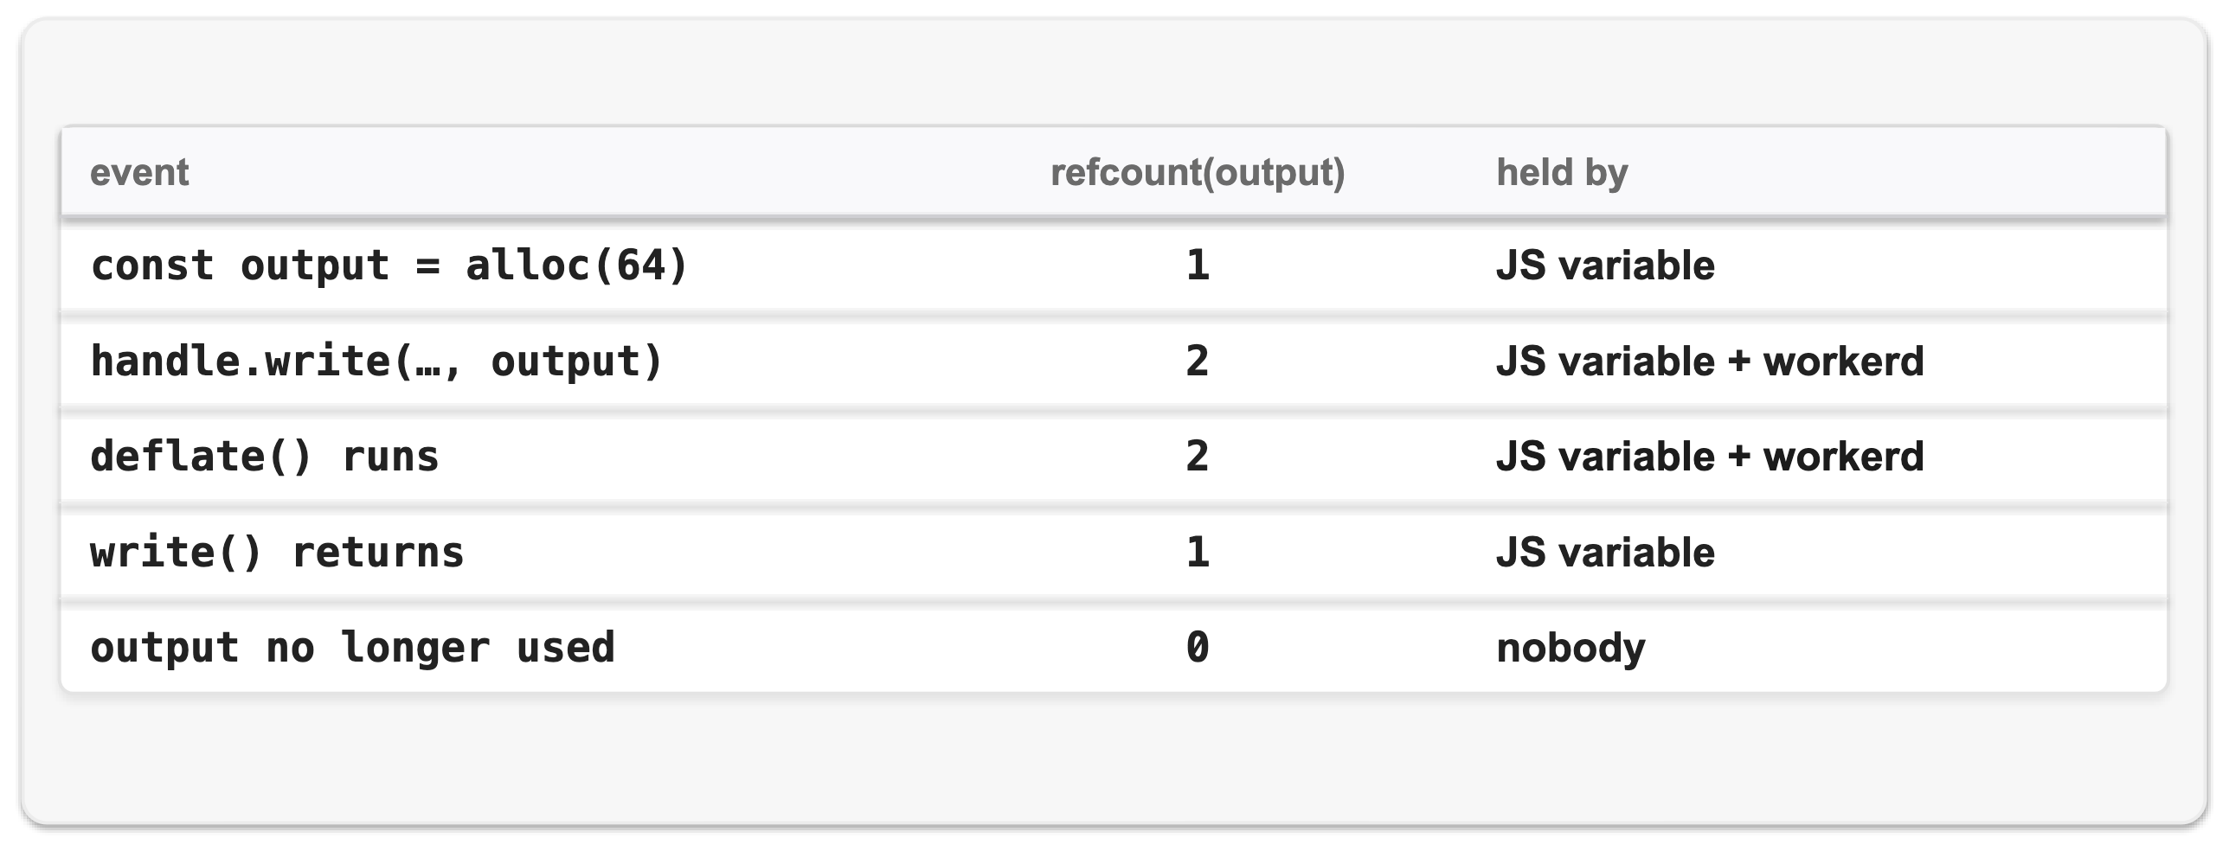The image size is (2229, 851).
Task: Click the 'event' column header
Action: click(x=138, y=172)
